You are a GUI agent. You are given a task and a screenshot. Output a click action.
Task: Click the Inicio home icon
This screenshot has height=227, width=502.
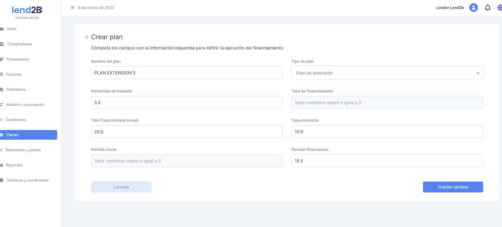point(2,29)
